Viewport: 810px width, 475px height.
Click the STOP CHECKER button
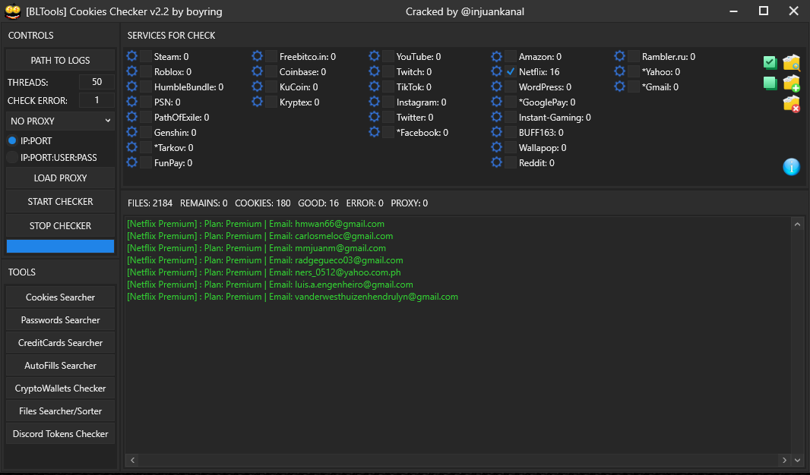click(61, 225)
